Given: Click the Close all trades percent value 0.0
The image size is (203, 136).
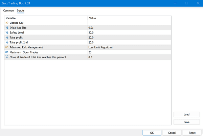Looking at the screenshot, I should tap(129, 58).
